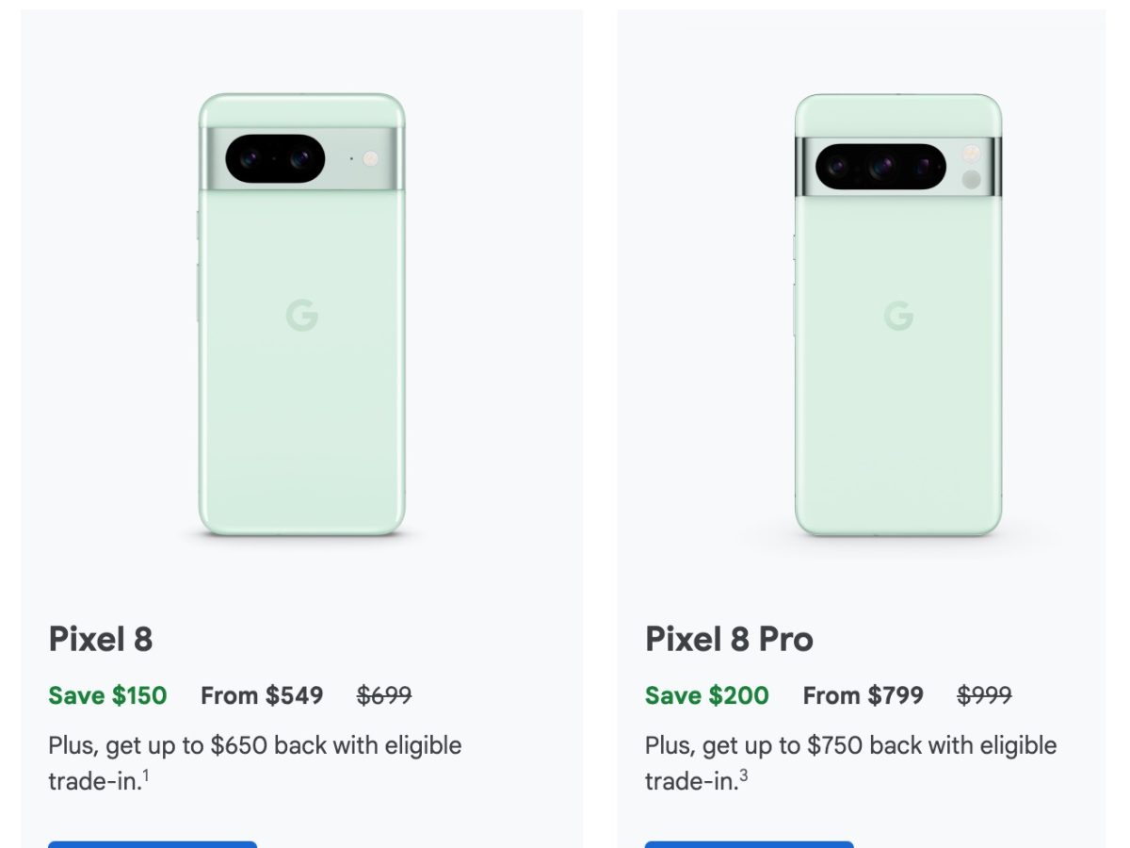Click the From $799 price
The height and width of the screenshot is (848, 1130).
[863, 695]
